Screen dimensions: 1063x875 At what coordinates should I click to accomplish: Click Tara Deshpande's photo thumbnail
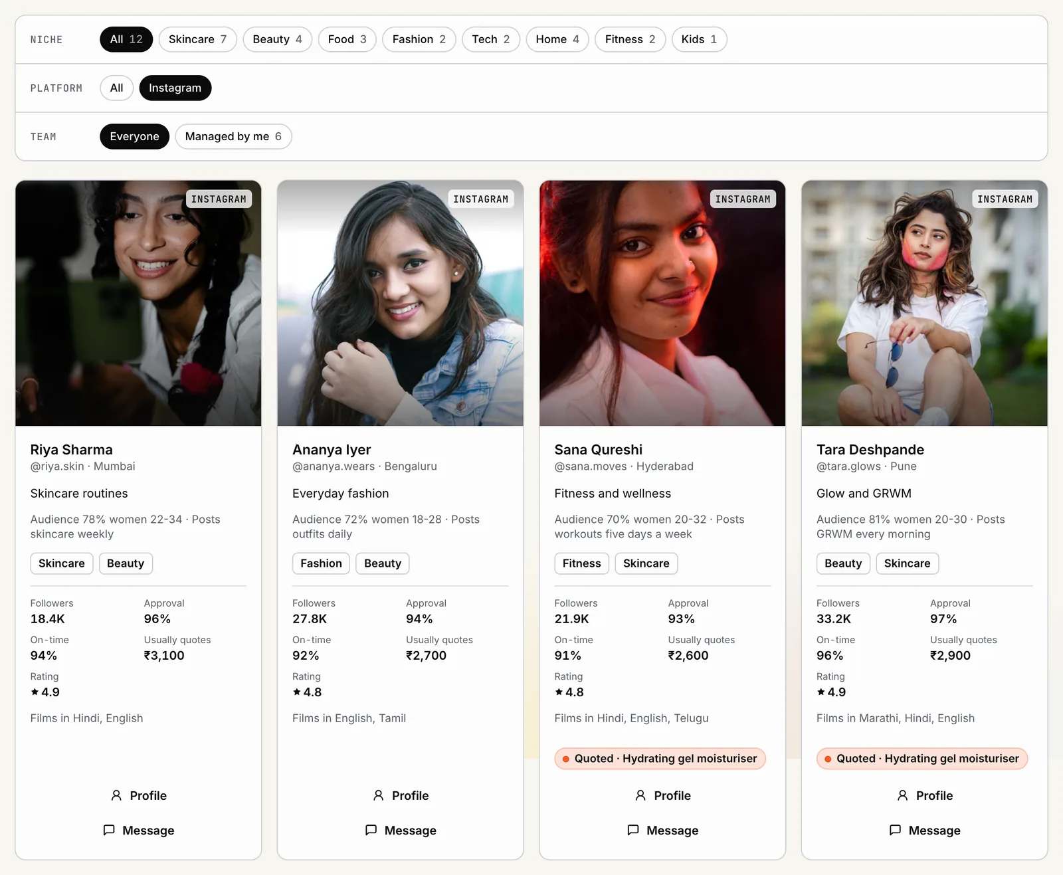(x=925, y=303)
